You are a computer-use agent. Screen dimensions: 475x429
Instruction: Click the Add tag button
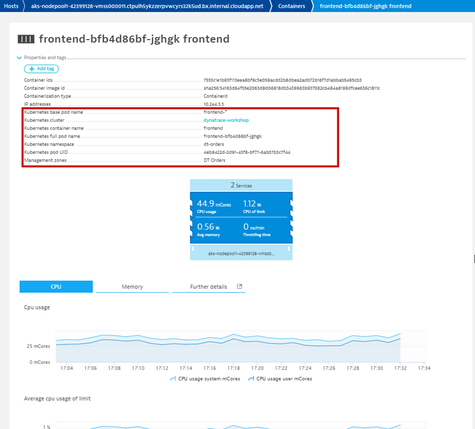pyautogui.click(x=41, y=69)
